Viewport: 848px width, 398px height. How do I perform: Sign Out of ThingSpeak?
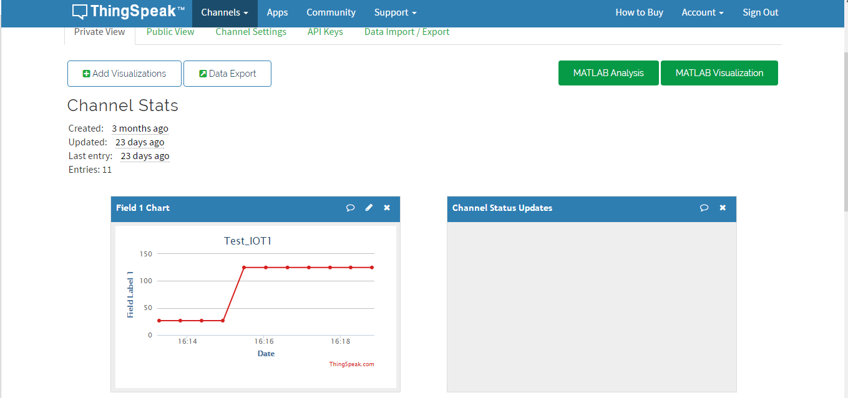tap(760, 12)
